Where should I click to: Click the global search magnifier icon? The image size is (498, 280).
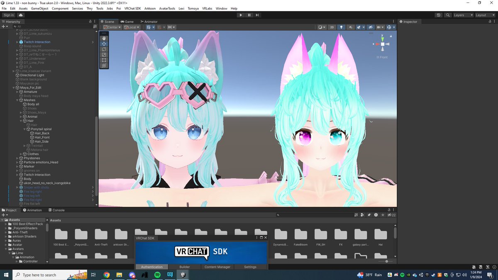[x=448, y=15]
